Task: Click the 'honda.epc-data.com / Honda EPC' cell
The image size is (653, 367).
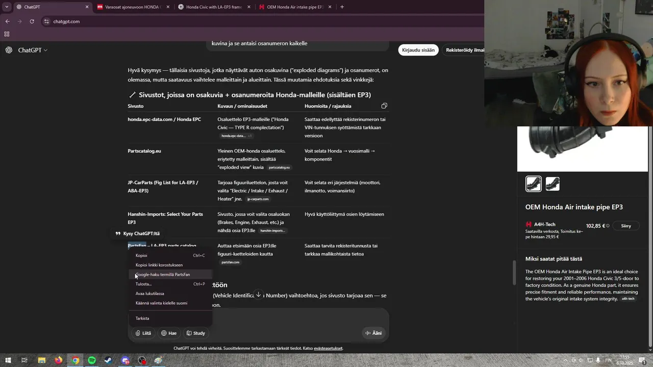Action: click(164, 119)
